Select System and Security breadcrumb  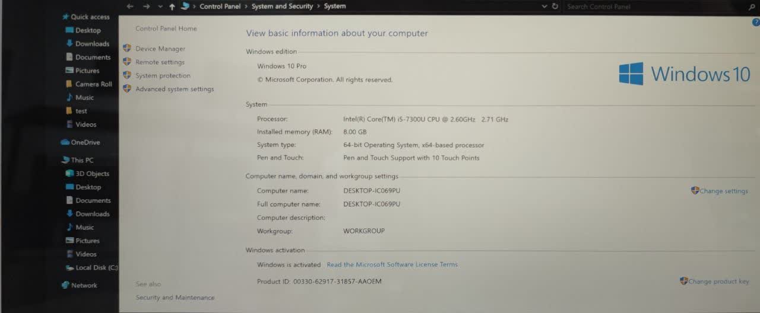(281, 7)
